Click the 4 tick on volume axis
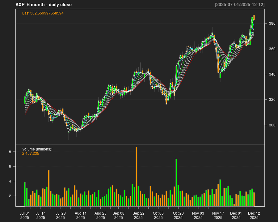The image size is (278, 222). tap(10, 181)
